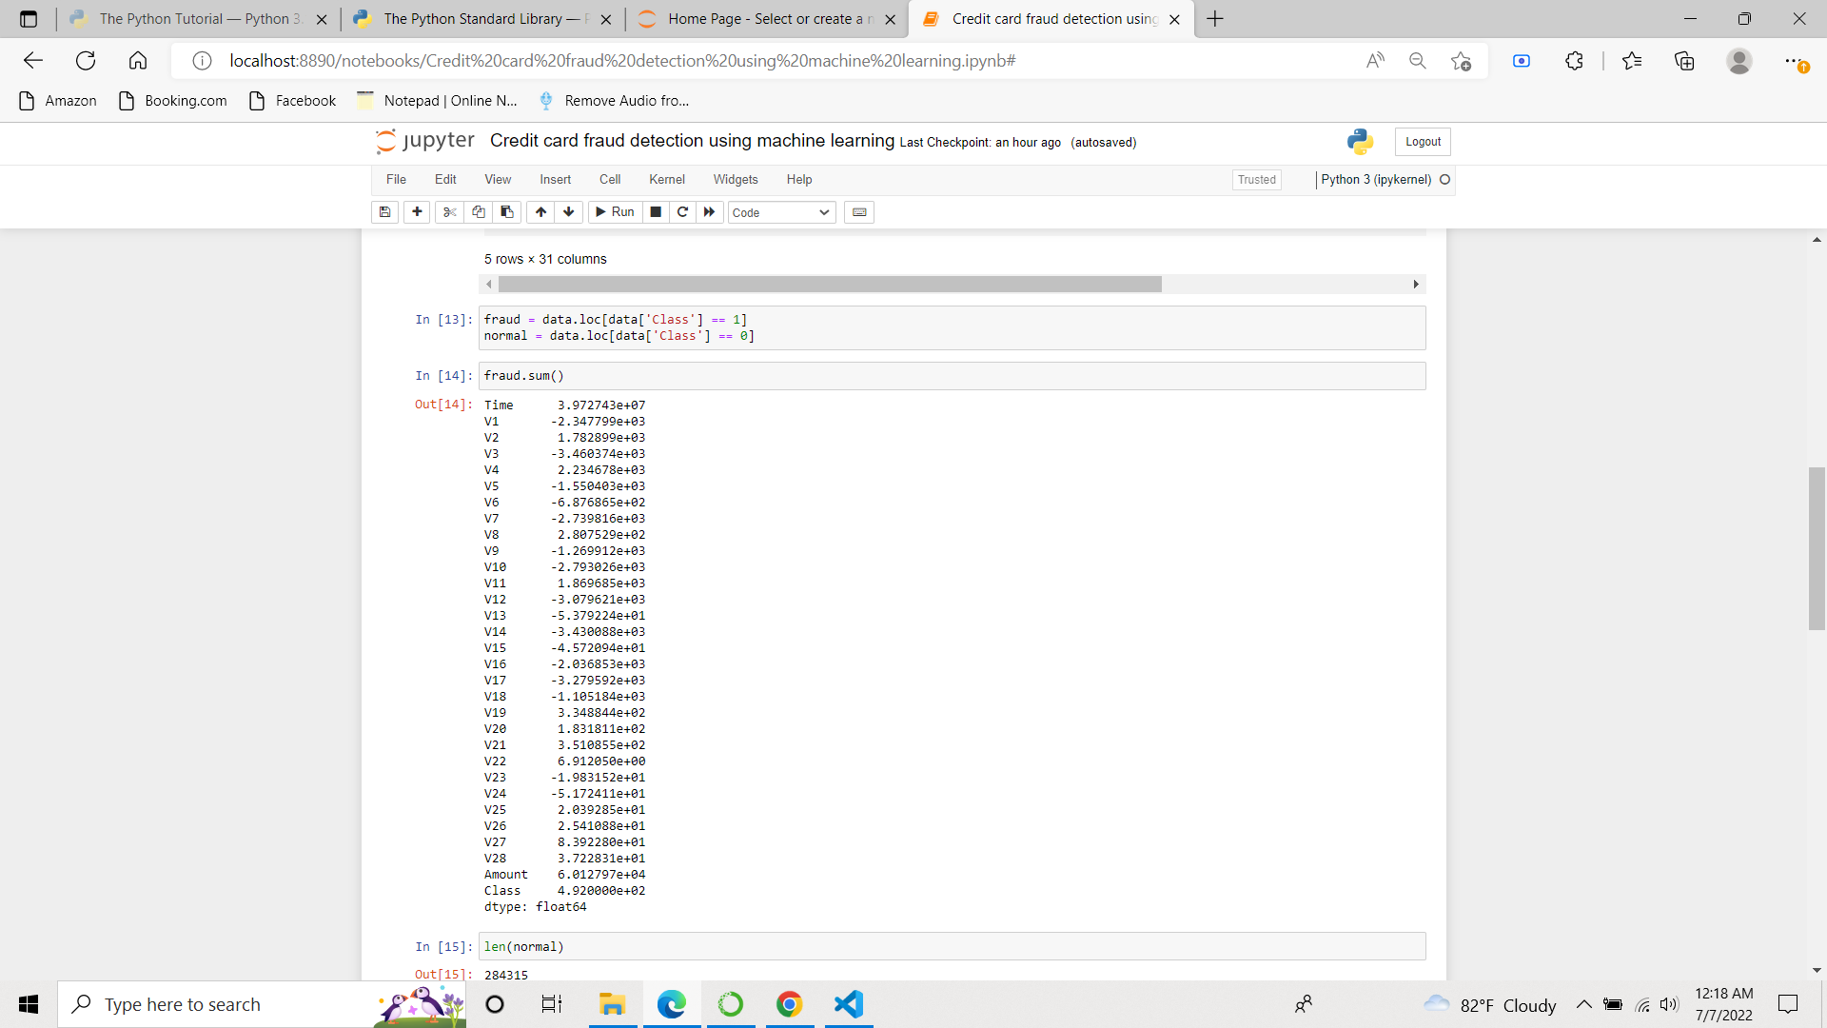Run the selected cell
This screenshot has height=1028, width=1827.
pyautogui.click(x=615, y=211)
